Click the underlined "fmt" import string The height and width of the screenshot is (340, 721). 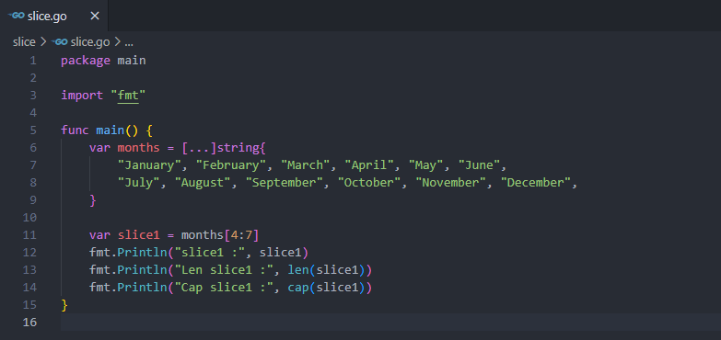point(128,96)
